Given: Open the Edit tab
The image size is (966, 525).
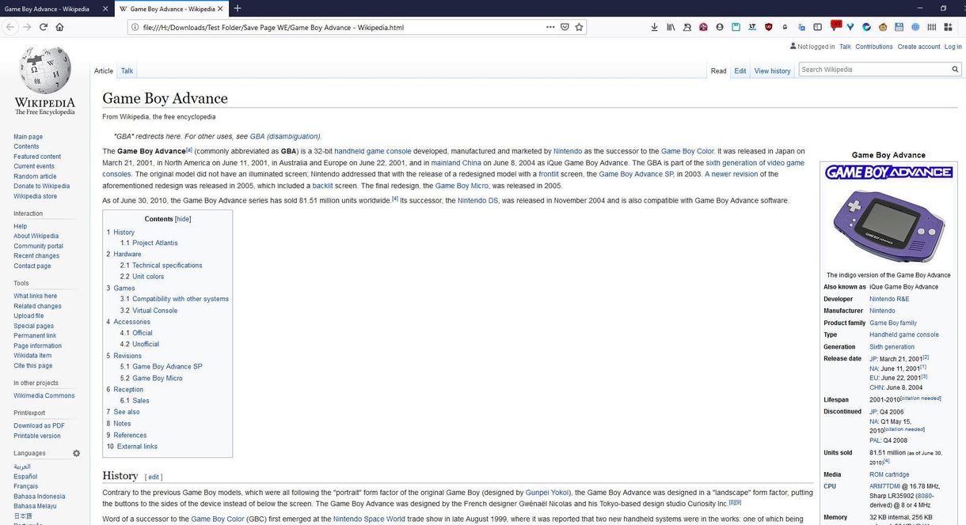Looking at the screenshot, I should click(x=740, y=71).
